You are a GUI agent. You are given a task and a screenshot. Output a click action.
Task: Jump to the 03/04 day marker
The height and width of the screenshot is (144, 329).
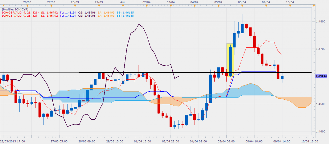click(170, 5)
